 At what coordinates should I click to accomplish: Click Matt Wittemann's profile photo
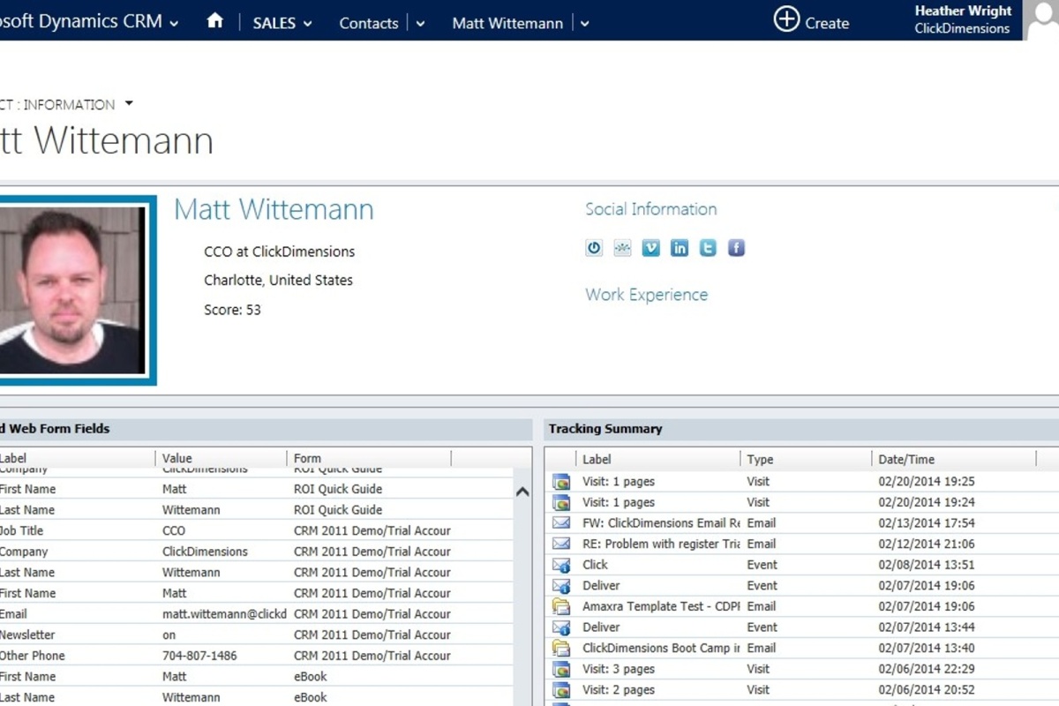(72, 290)
